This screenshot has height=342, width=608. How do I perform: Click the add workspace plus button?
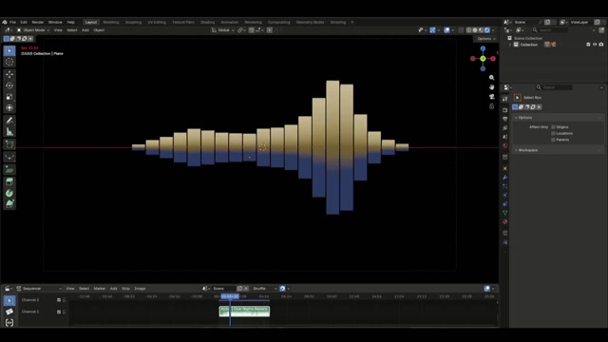point(352,22)
